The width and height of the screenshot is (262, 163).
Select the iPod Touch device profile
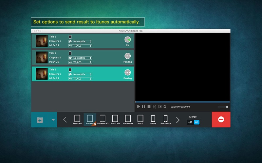tap(166, 120)
